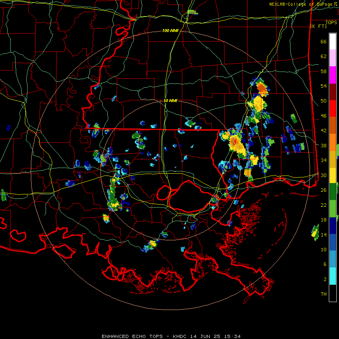Click the '66' legend value
The height and width of the screenshot is (339, 339).
pyautogui.click(x=324, y=41)
